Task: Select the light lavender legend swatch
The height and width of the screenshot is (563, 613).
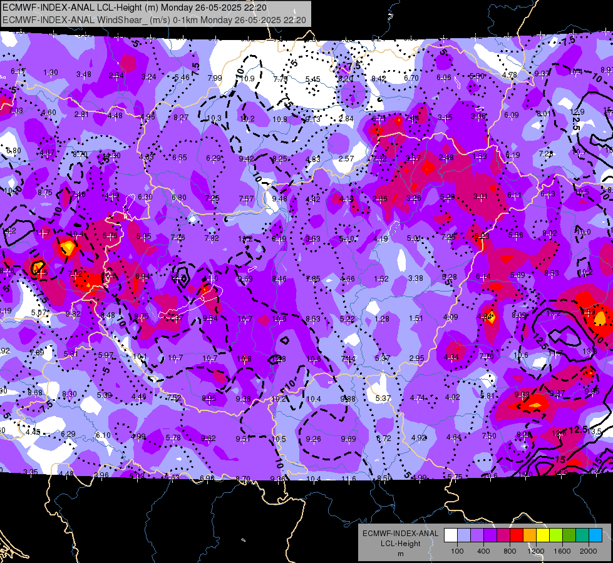Action: tap(464, 535)
